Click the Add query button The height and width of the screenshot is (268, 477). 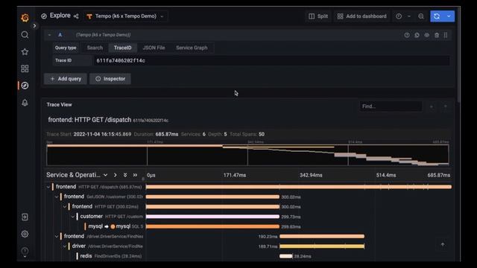tap(66, 79)
